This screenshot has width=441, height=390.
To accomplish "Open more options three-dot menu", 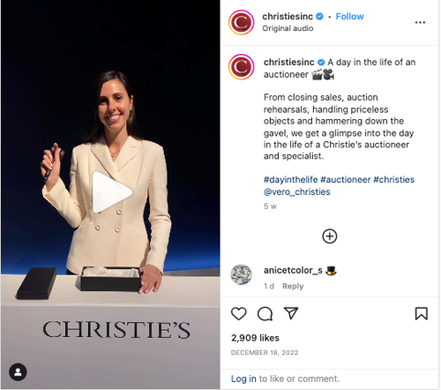I will click(420, 22).
